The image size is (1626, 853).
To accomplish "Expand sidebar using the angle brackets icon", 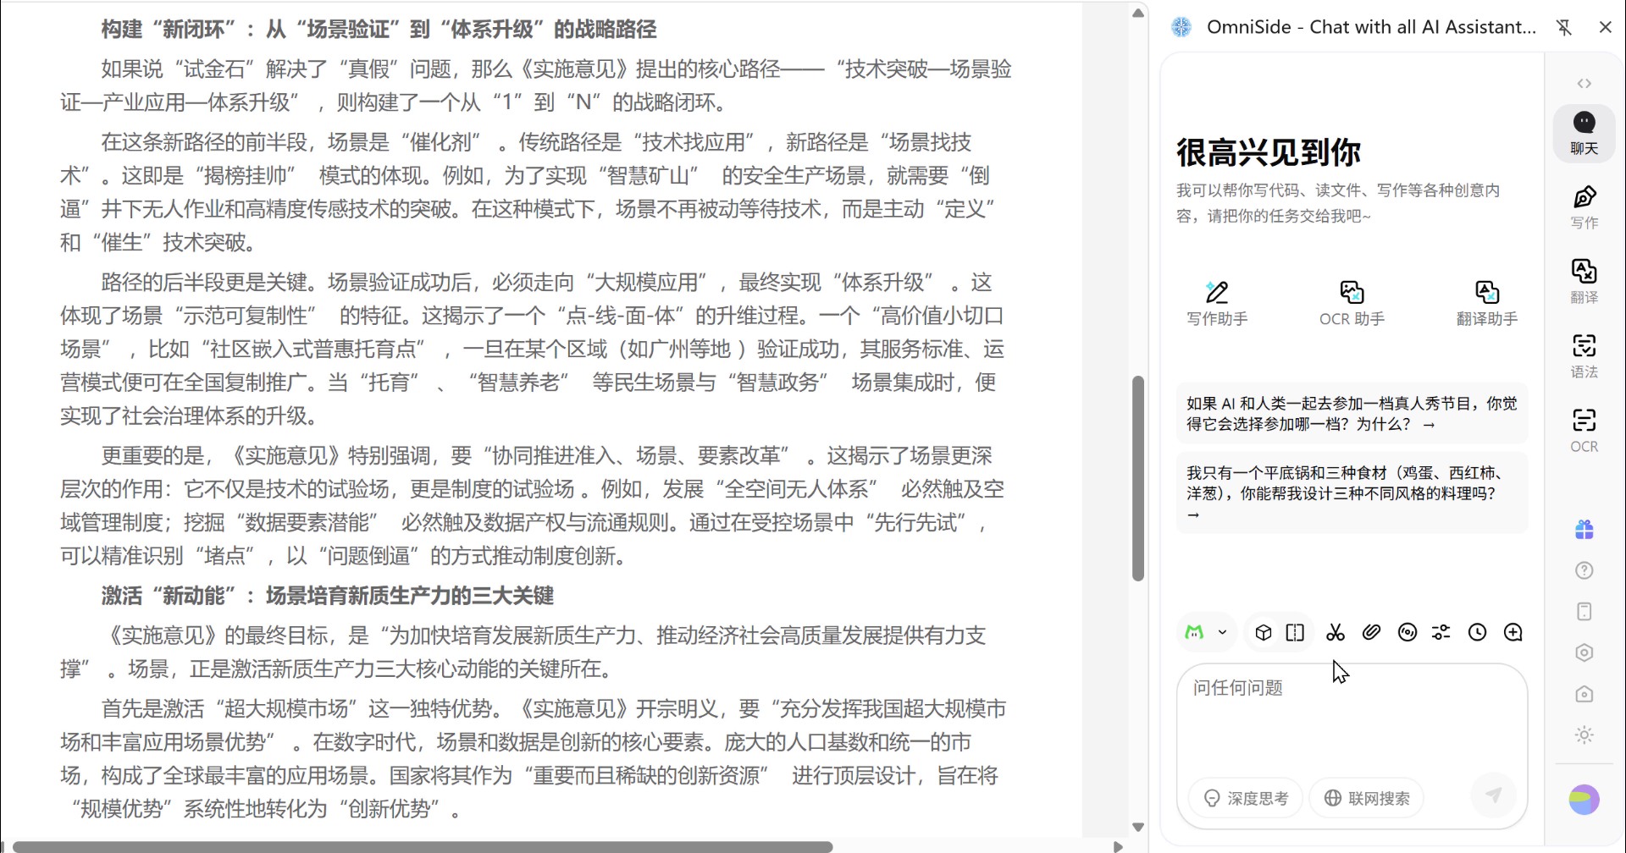I will [1585, 83].
